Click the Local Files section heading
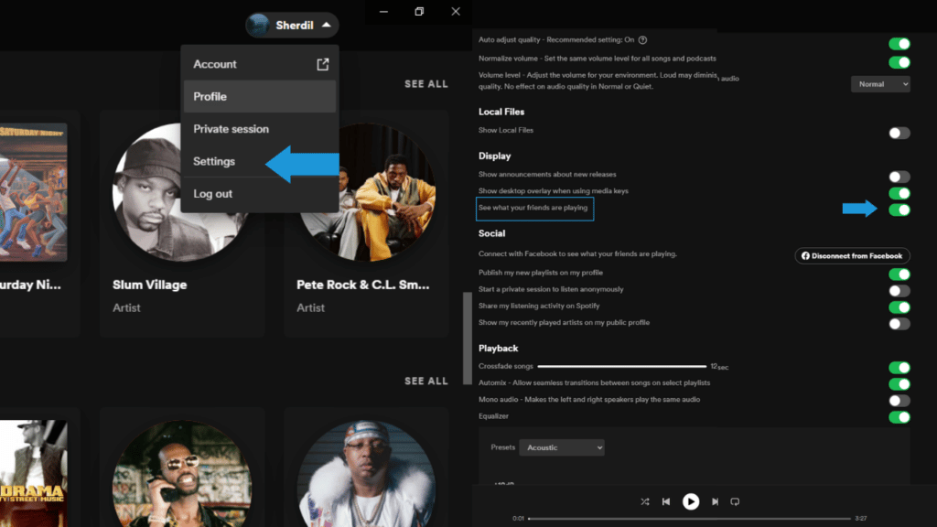937x527 pixels. tap(501, 112)
